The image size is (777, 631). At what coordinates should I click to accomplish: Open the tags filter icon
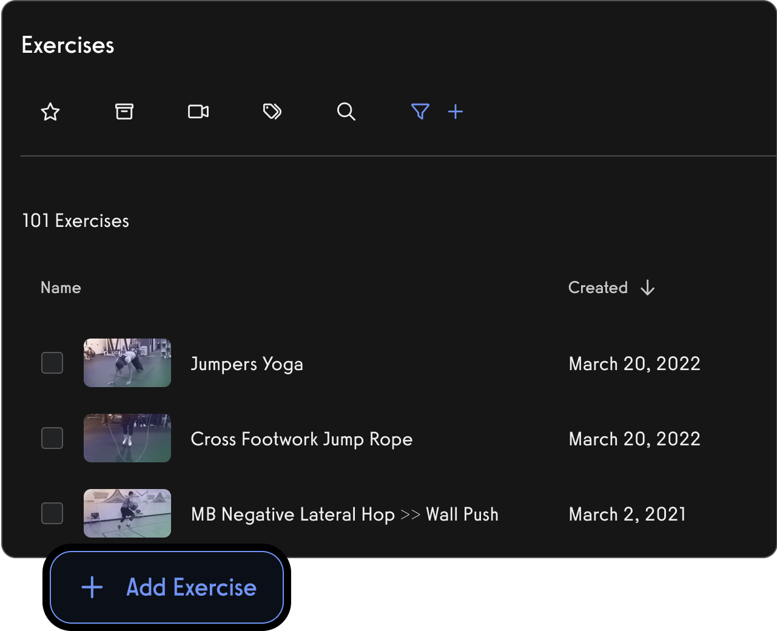272,112
